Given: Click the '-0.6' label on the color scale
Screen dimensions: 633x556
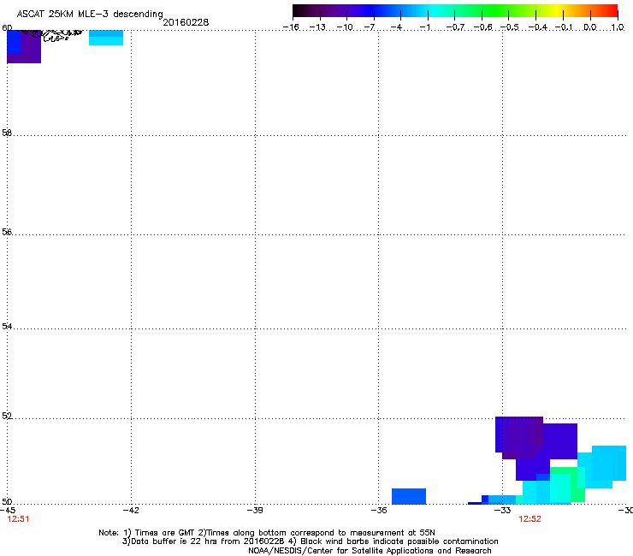Looking at the screenshot, I should pyautogui.click(x=482, y=27).
